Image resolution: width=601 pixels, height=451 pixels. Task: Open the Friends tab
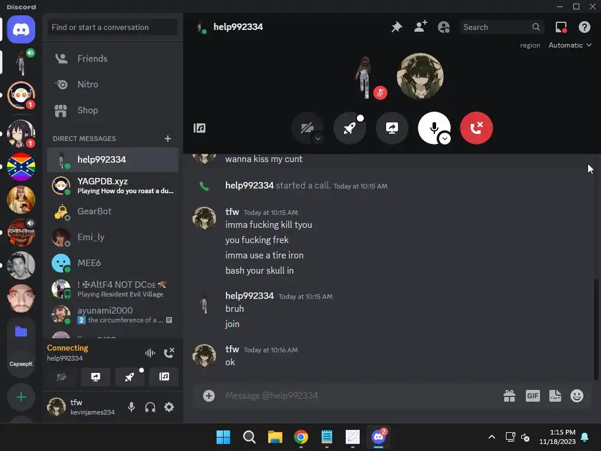coord(113,59)
